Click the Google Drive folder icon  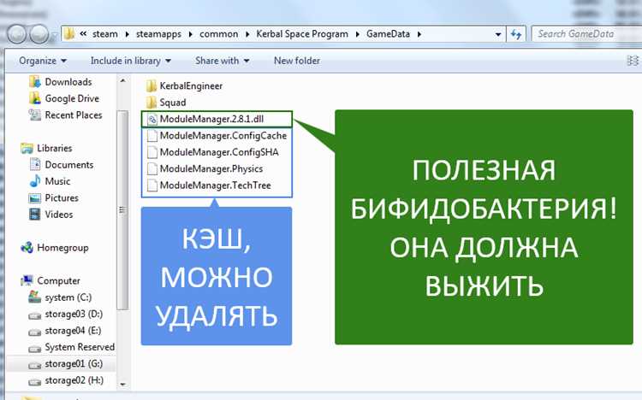35,98
